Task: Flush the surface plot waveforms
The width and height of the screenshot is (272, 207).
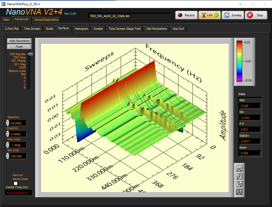Action: click(x=19, y=47)
